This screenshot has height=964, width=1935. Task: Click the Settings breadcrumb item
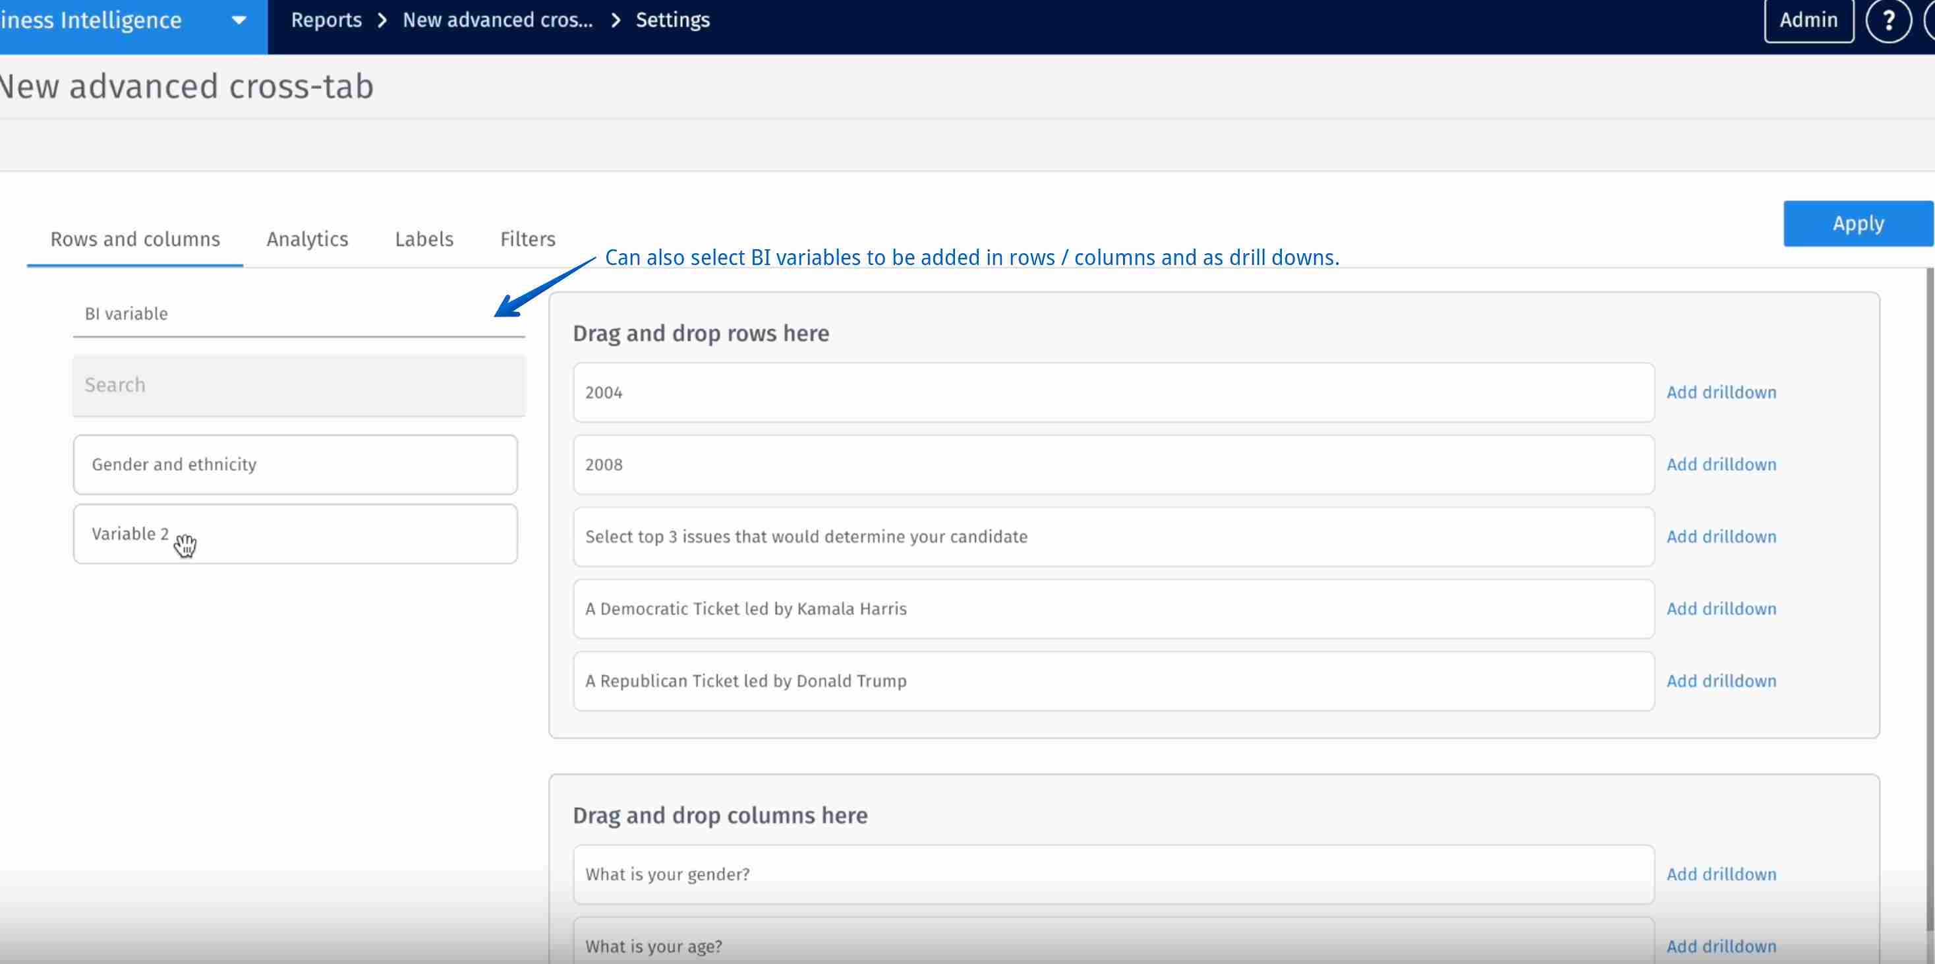(672, 20)
